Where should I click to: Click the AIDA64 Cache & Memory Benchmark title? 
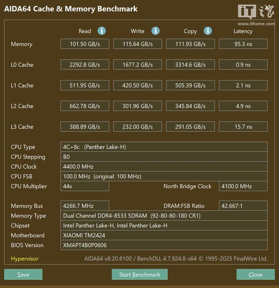point(71,9)
